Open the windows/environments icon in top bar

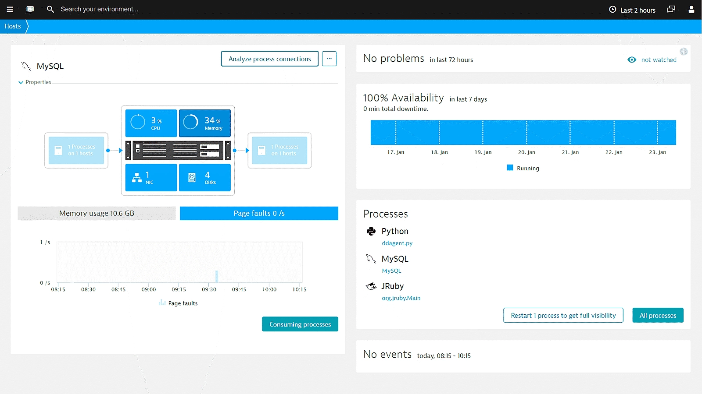(671, 9)
